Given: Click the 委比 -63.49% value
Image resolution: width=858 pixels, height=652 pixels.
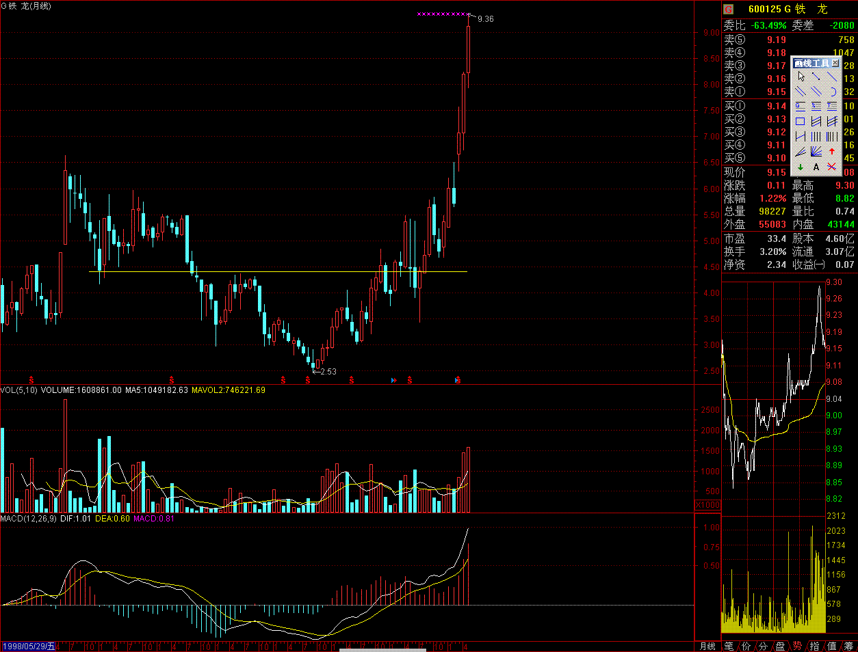Looking at the screenshot, I should 768,25.
